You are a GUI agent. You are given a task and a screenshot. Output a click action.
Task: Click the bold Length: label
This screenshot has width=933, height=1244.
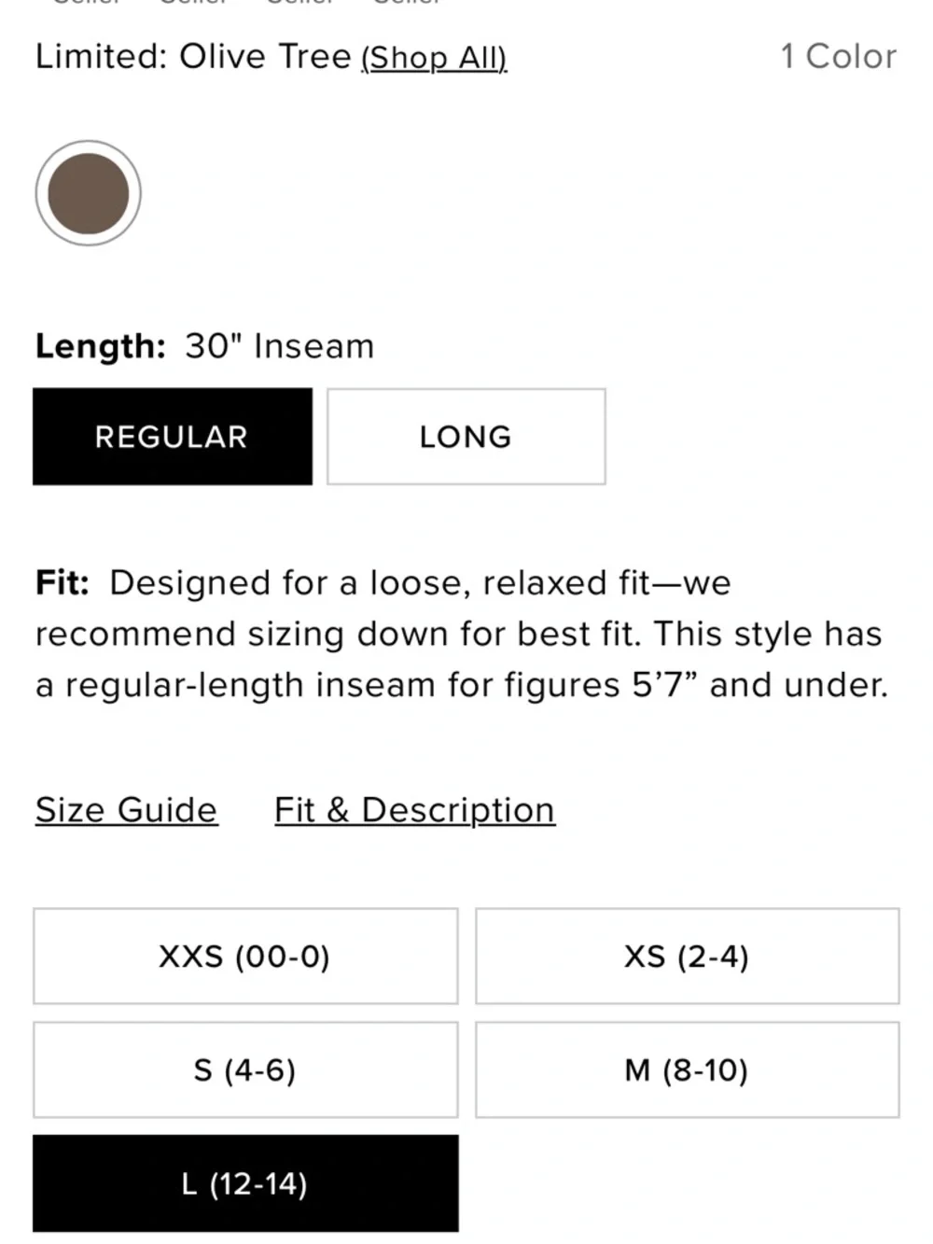pyautogui.click(x=101, y=346)
